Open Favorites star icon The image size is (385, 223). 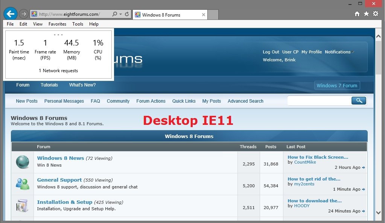(x=366, y=14)
